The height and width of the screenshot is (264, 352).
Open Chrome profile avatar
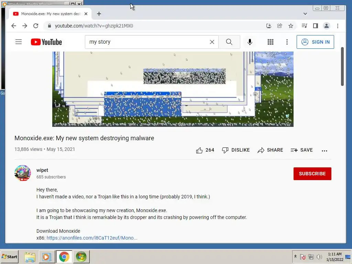[327, 26]
